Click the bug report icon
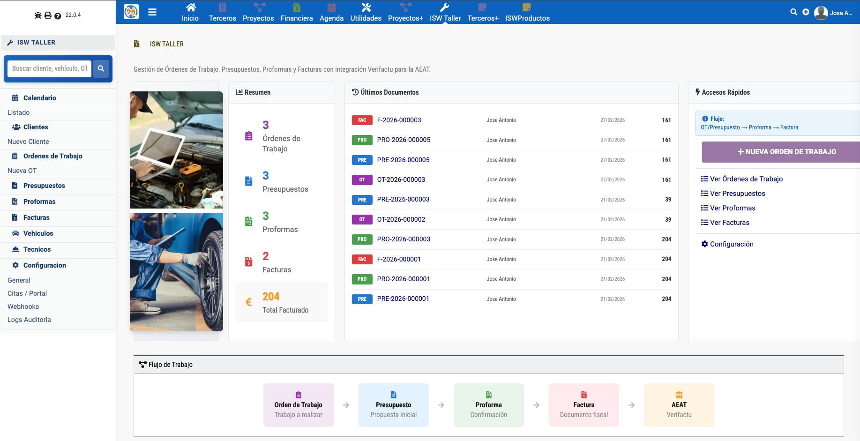The height and width of the screenshot is (441, 860). [x=38, y=15]
